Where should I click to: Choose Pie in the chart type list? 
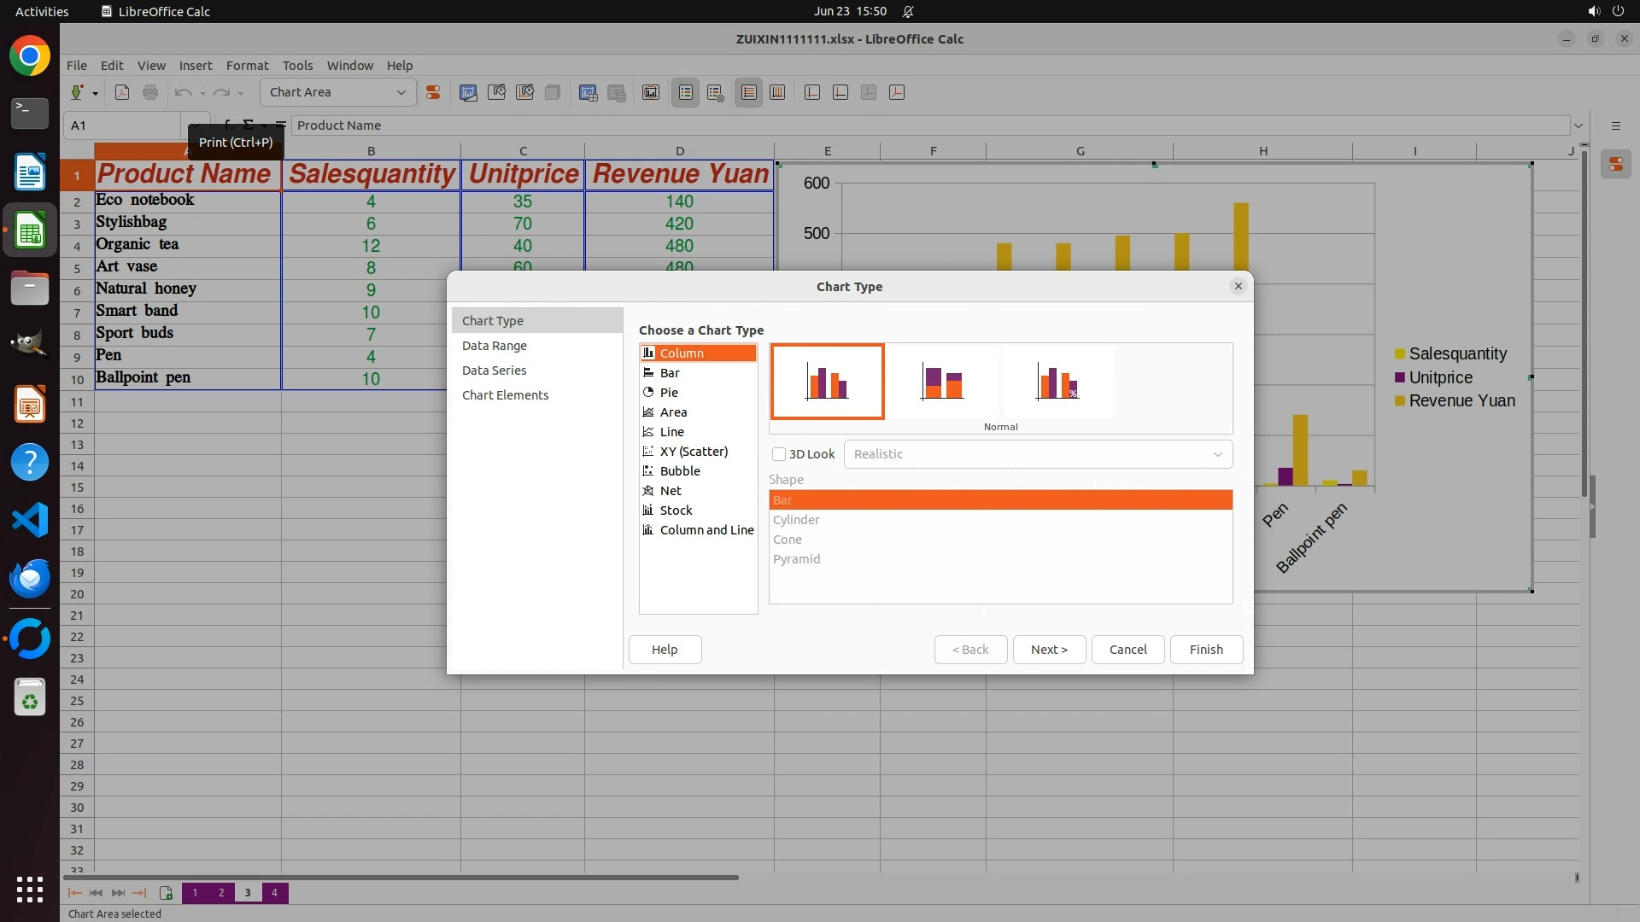coord(669,393)
